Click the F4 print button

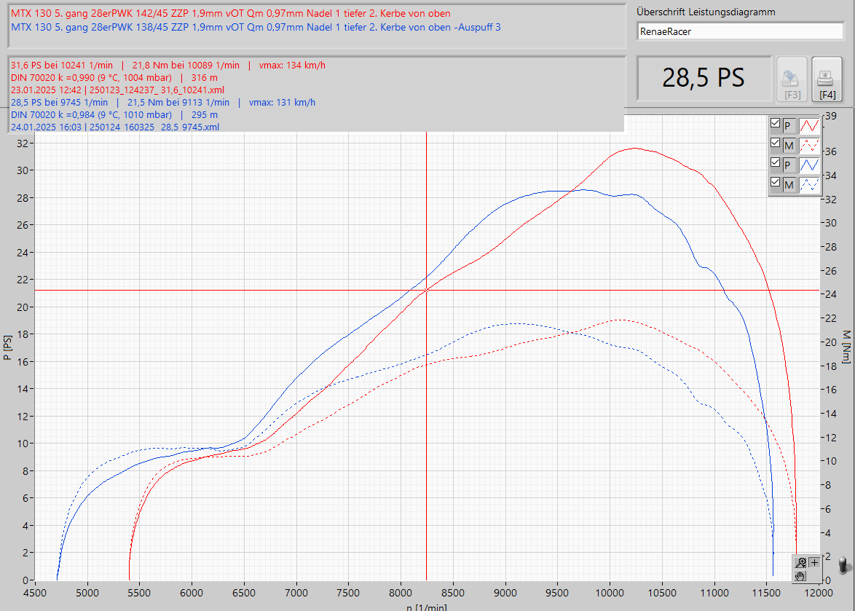click(x=827, y=78)
